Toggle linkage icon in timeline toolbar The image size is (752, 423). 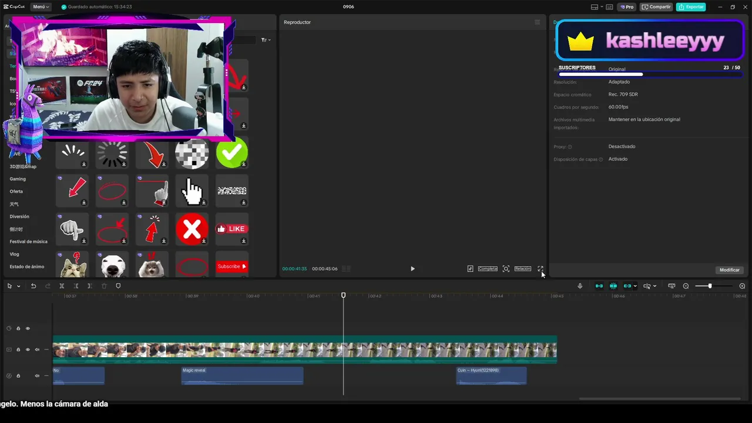pos(627,286)
